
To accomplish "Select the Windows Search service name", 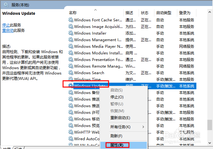I will [89, 73].
